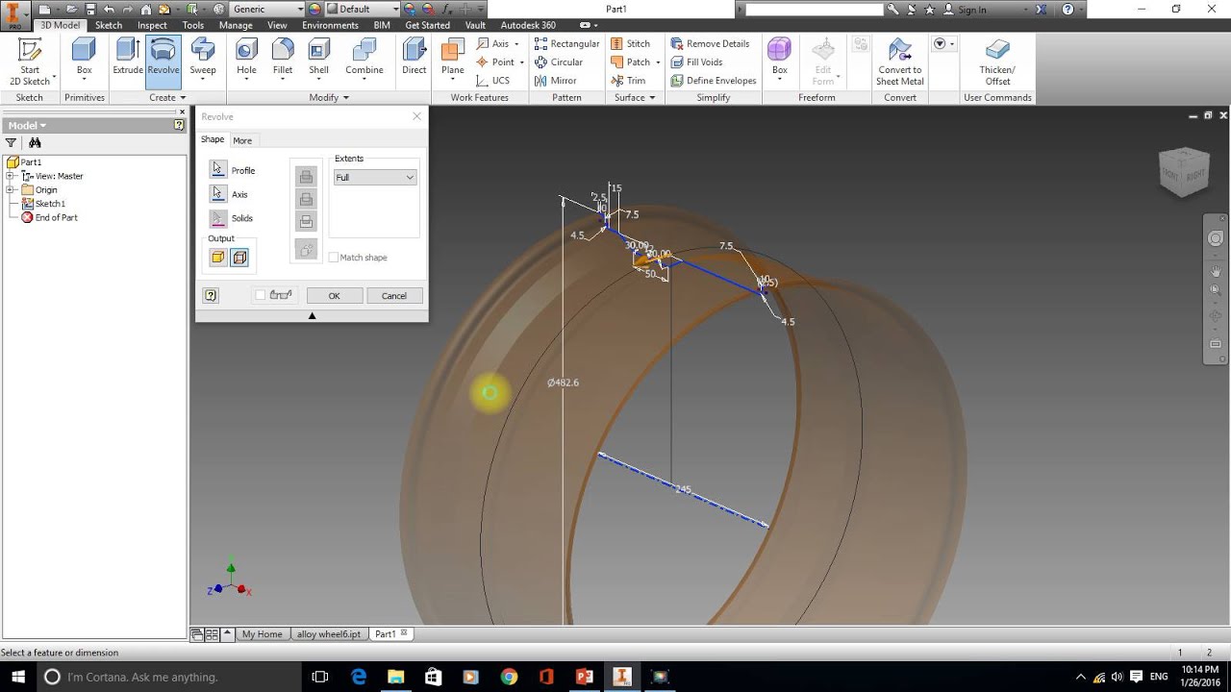Click Define Envelopes tool
1231x692 pixels.
click(713, 81)
